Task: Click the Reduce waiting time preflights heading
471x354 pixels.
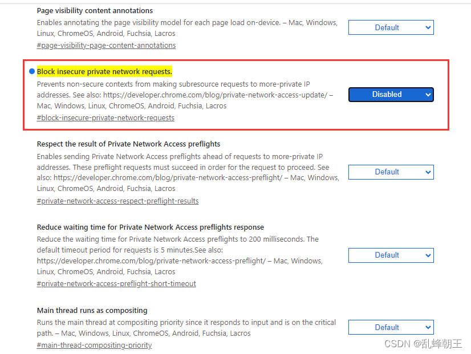Action: click(150, 227)
